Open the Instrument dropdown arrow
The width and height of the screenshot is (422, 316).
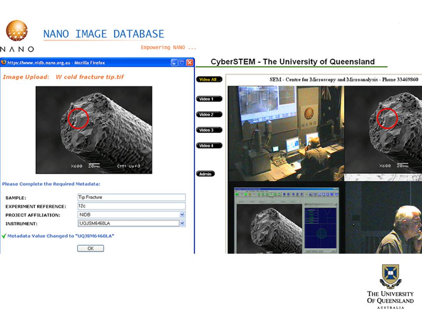182,223
